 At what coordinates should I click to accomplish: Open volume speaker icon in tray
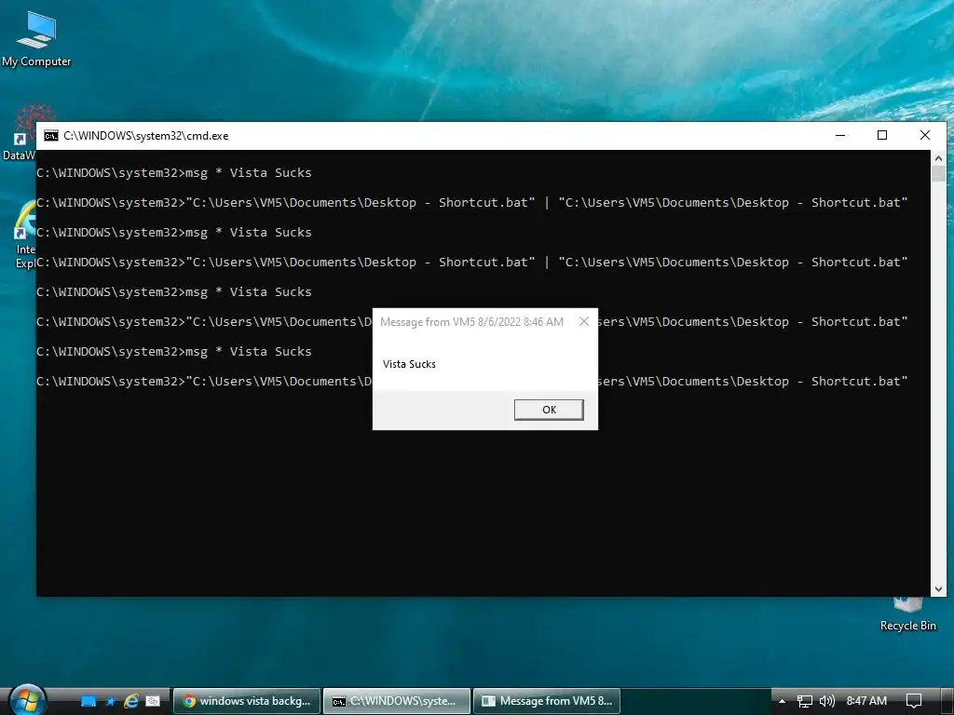(827, 701)
